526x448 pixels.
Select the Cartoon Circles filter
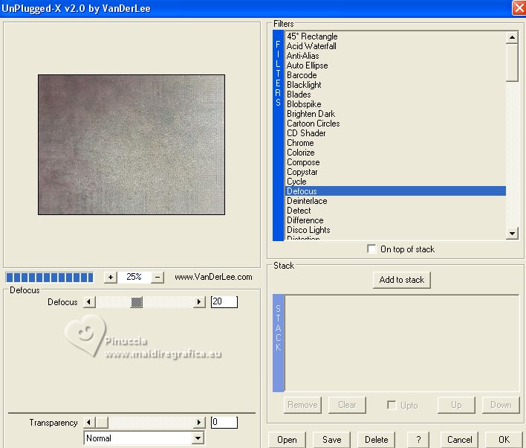tap(395, 124)
